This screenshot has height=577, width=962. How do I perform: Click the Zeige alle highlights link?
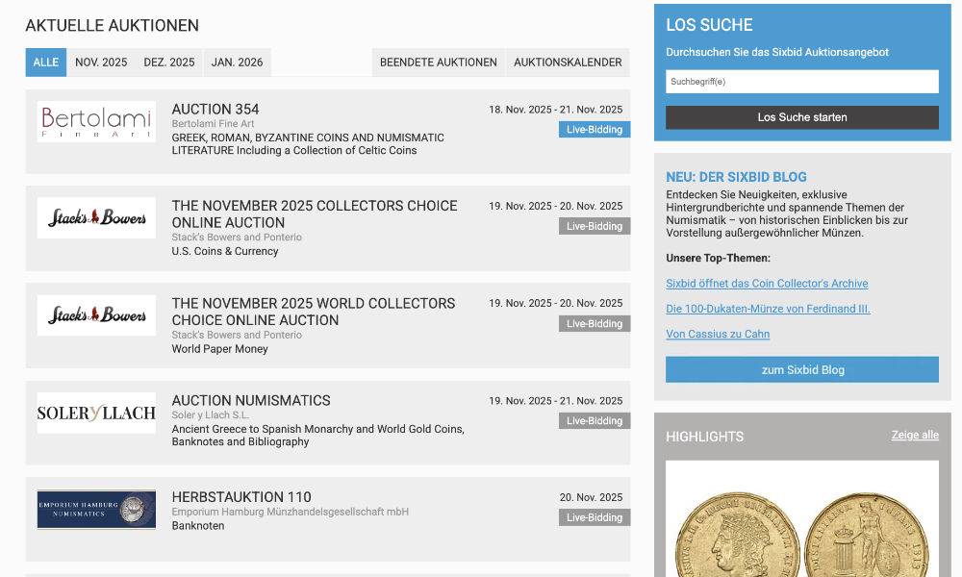[915, 436]
